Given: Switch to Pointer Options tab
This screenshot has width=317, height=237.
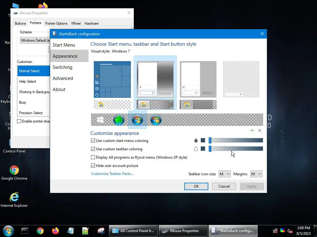Looking at the screenshot, I should click(x=56, y=23).
